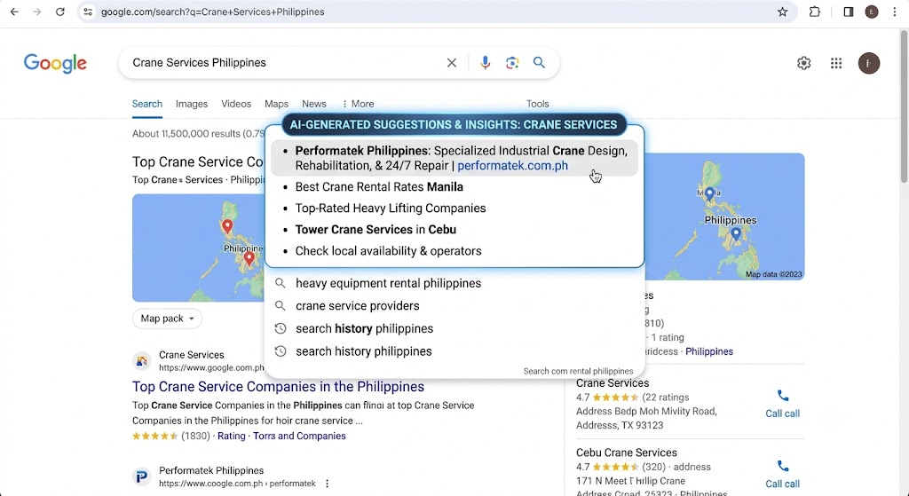Click the Crane Services result favicon
This screenshot has height=496, width=909.
(x=141, y=361)
